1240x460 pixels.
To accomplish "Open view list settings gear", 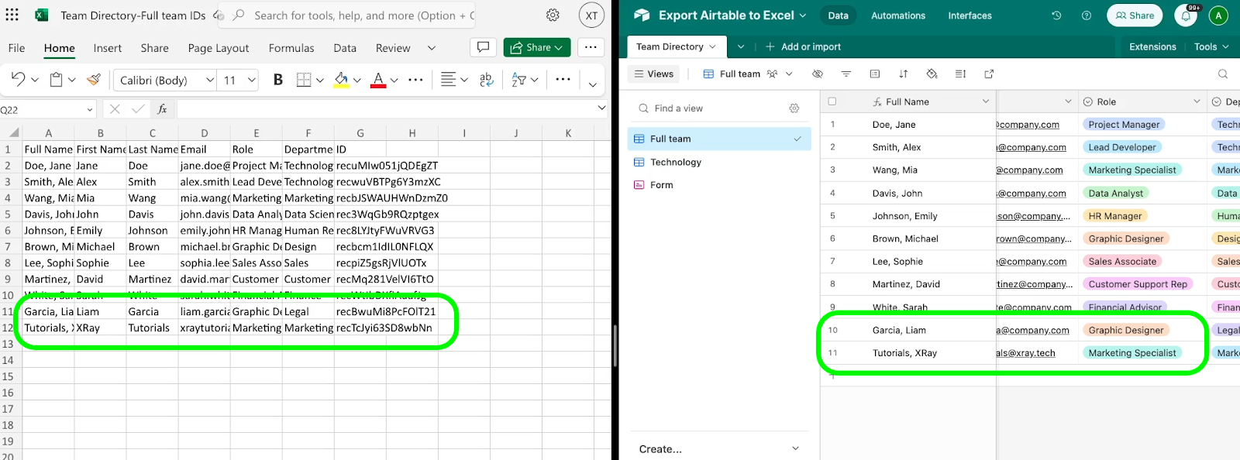I will tap(794, 108).
